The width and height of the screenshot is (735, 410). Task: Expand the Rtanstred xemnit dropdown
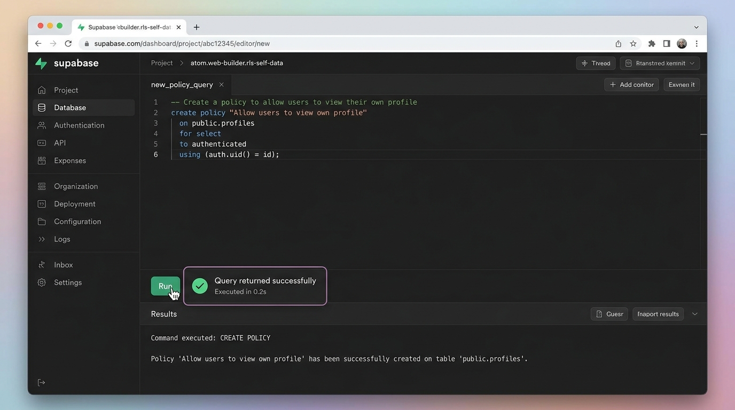tap(660, 63)
